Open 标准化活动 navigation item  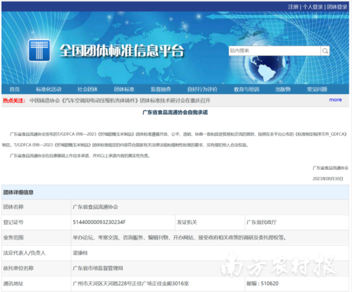point(49,89)
